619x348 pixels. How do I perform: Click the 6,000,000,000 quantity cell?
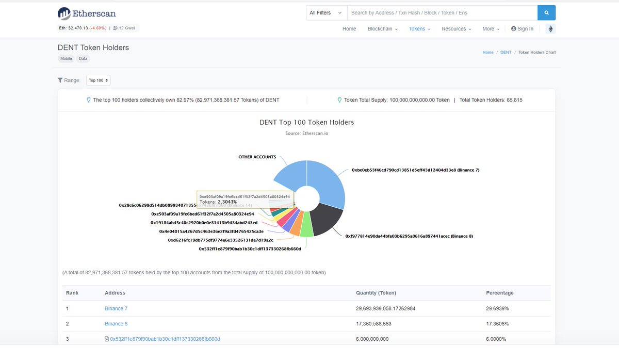tap(372, 339)
